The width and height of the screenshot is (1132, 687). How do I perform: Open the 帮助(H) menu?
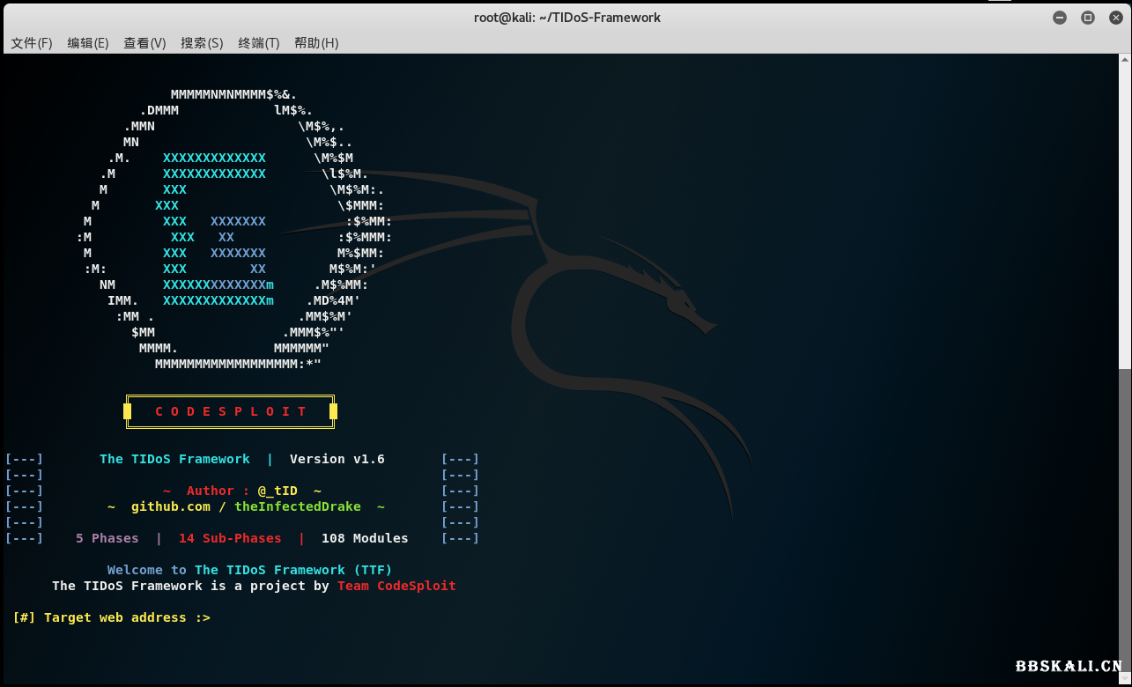[x=315, y=42]
